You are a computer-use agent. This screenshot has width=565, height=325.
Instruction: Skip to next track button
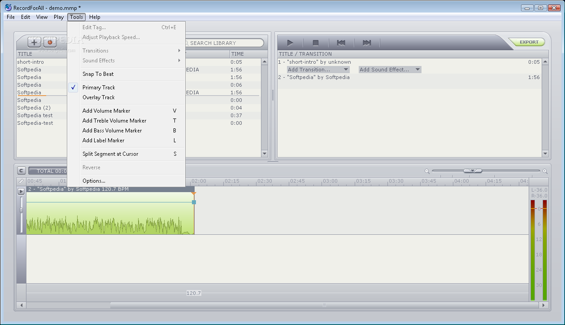click(x=367, y=43)
